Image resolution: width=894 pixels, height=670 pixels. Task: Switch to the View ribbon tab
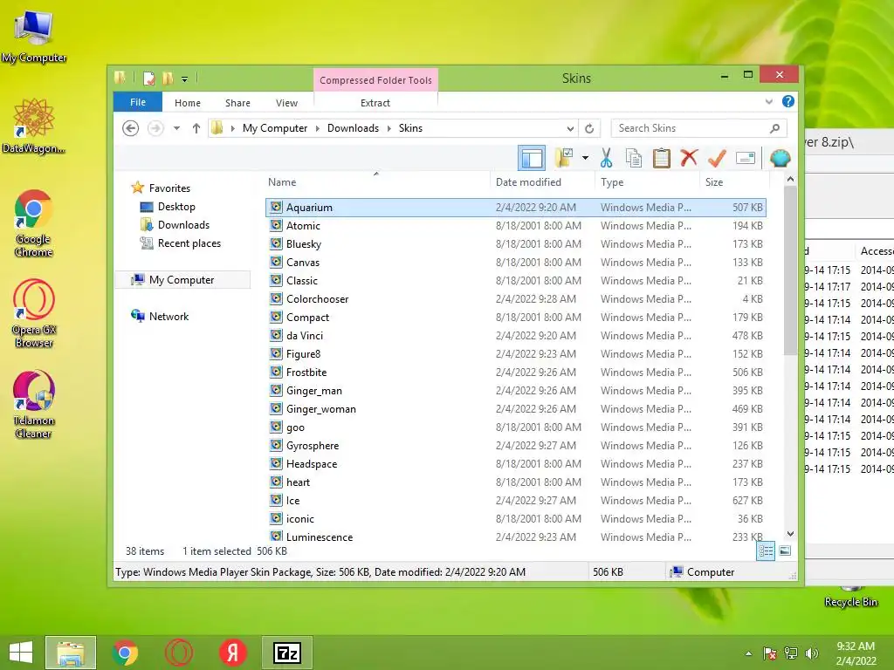286,103
